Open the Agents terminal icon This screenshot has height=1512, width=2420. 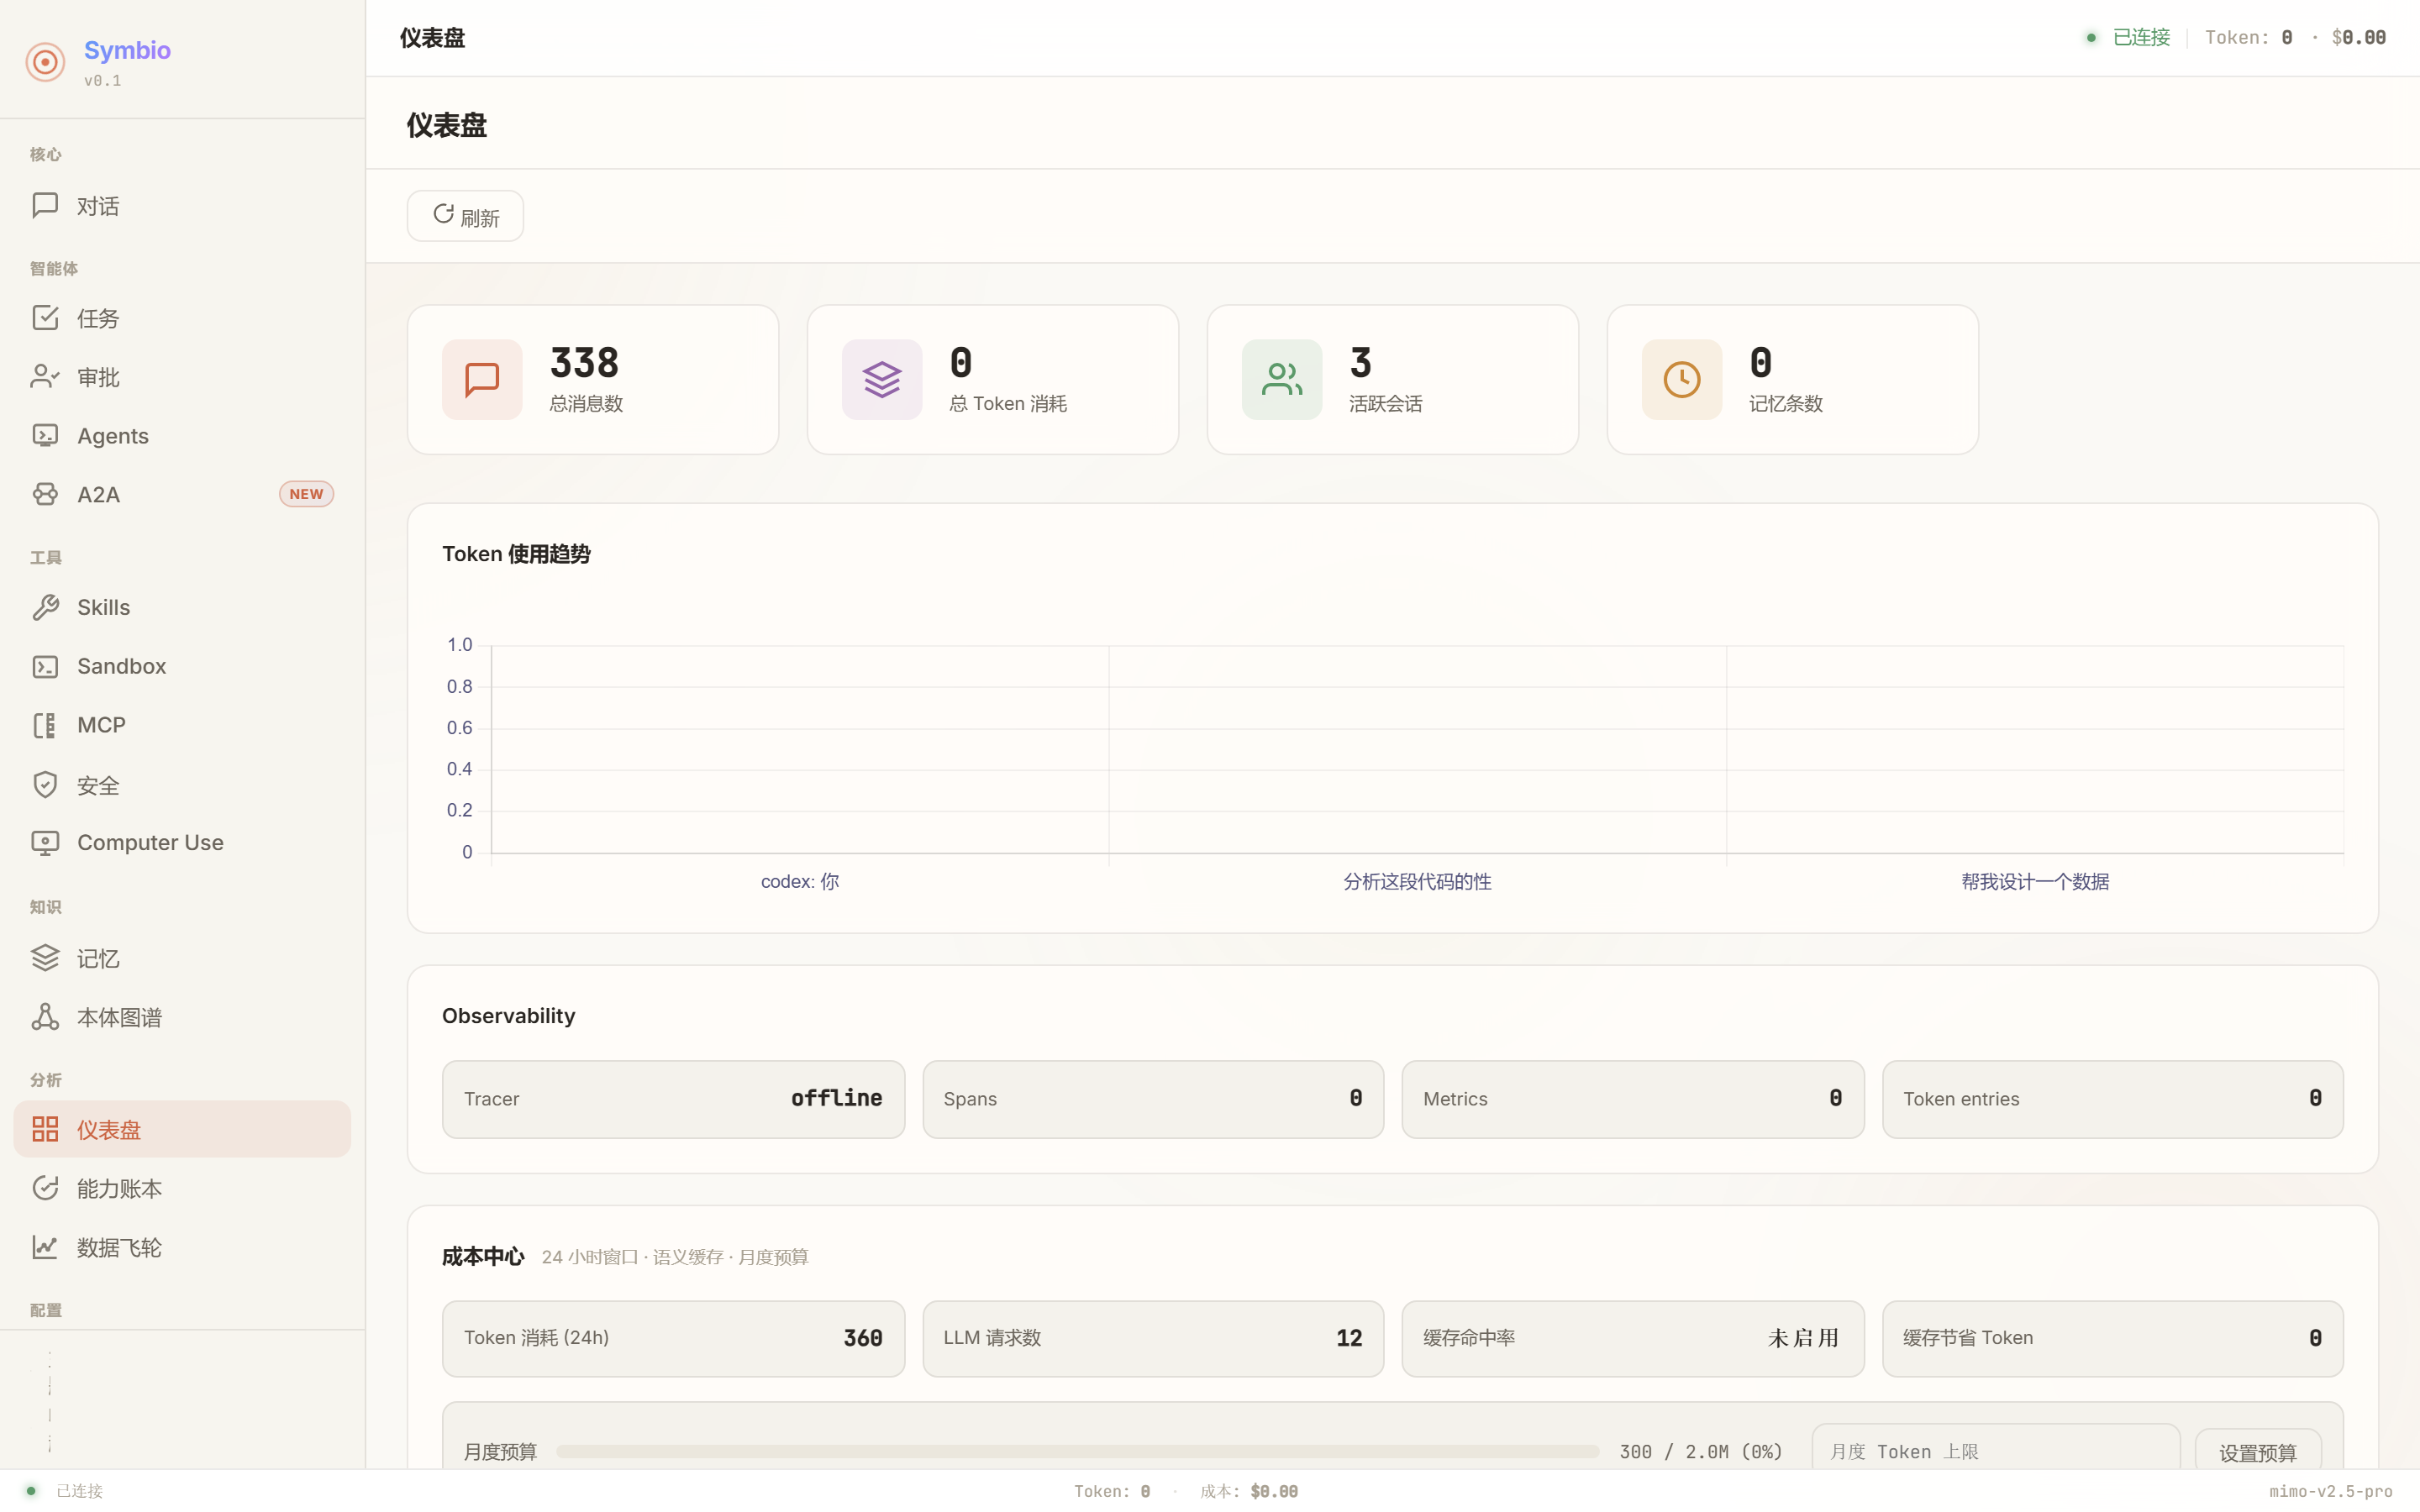pyautogui.click(x=45, y=435)
